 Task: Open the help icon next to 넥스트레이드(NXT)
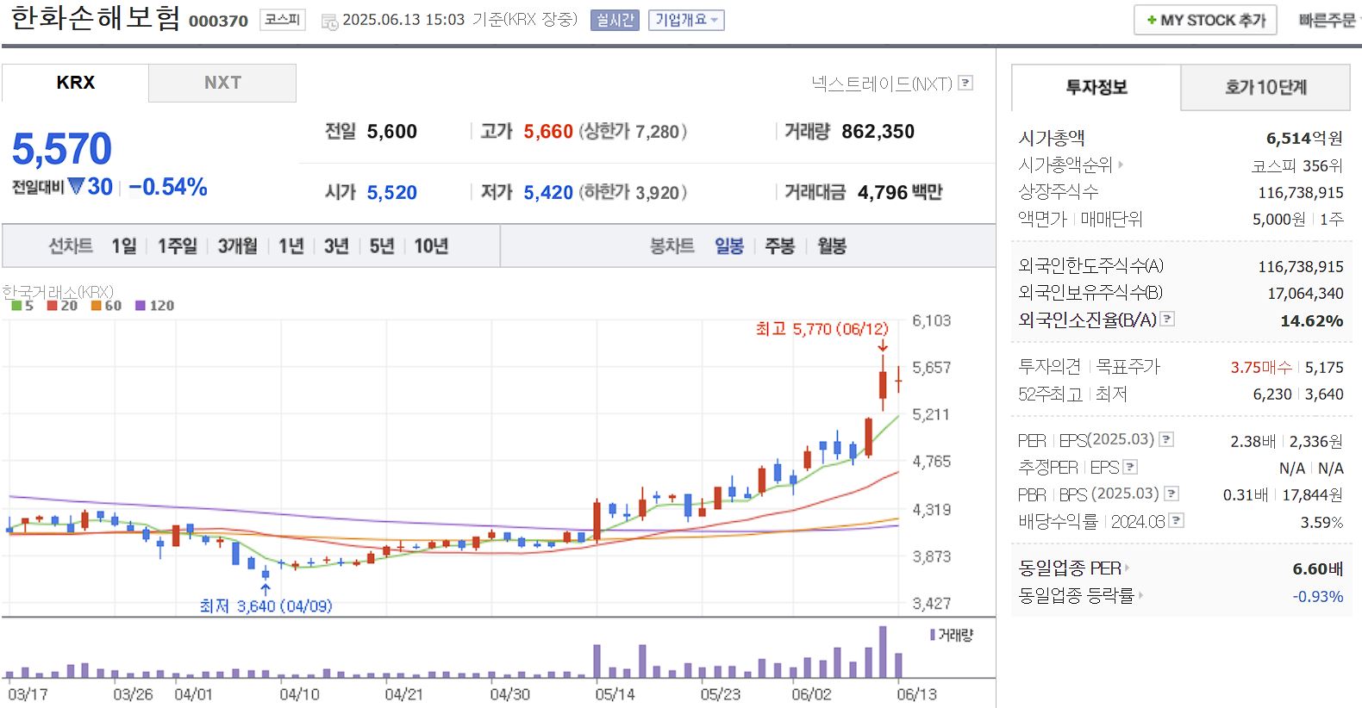[965, 83]
